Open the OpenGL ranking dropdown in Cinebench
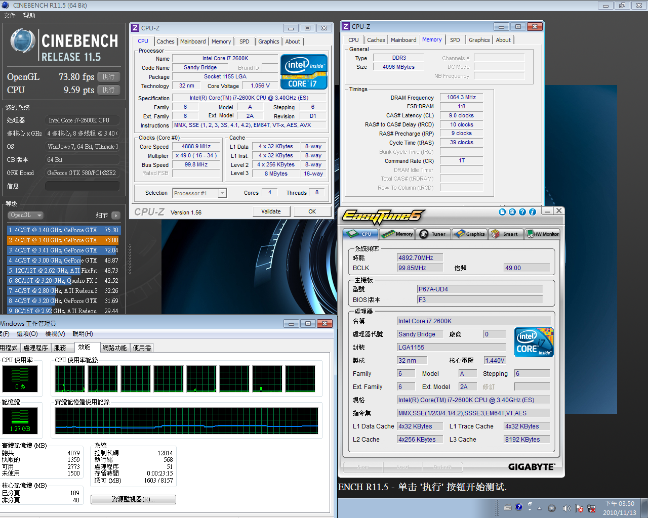 pyautogui.click(x=25, y=215)
